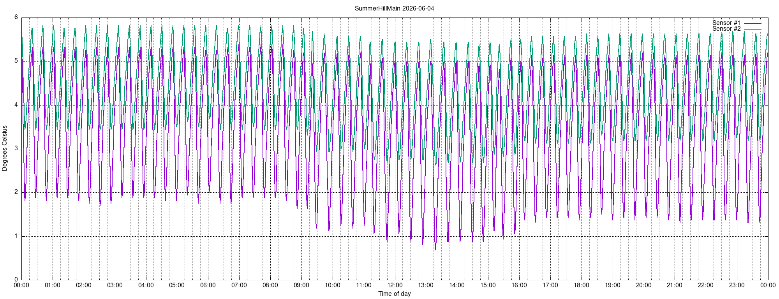Click the Time of day axis title
The image size is (779, 299).
tap(395, 294)
